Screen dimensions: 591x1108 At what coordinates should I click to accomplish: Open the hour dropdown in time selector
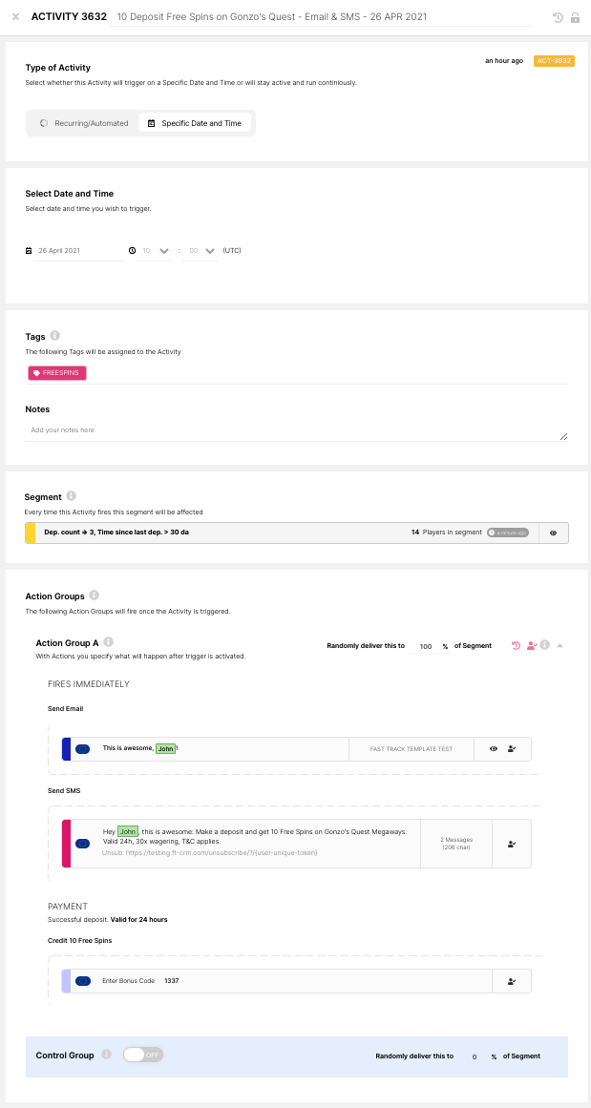coord(164,251)
